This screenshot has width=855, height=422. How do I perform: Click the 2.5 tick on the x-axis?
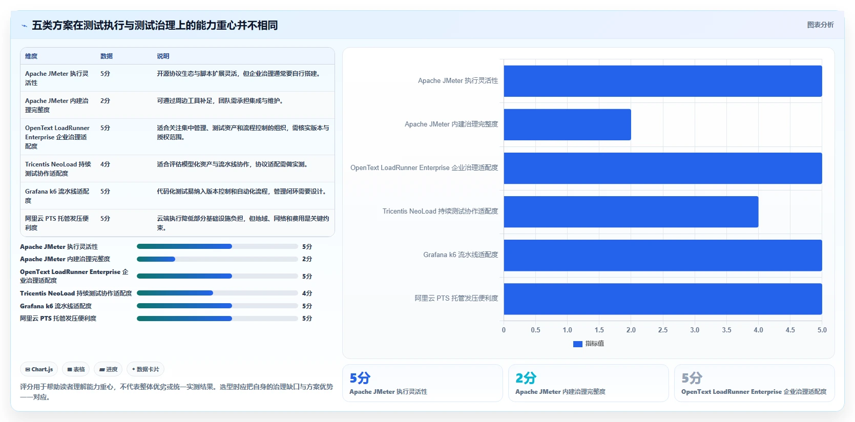click(x=663, y=330)
